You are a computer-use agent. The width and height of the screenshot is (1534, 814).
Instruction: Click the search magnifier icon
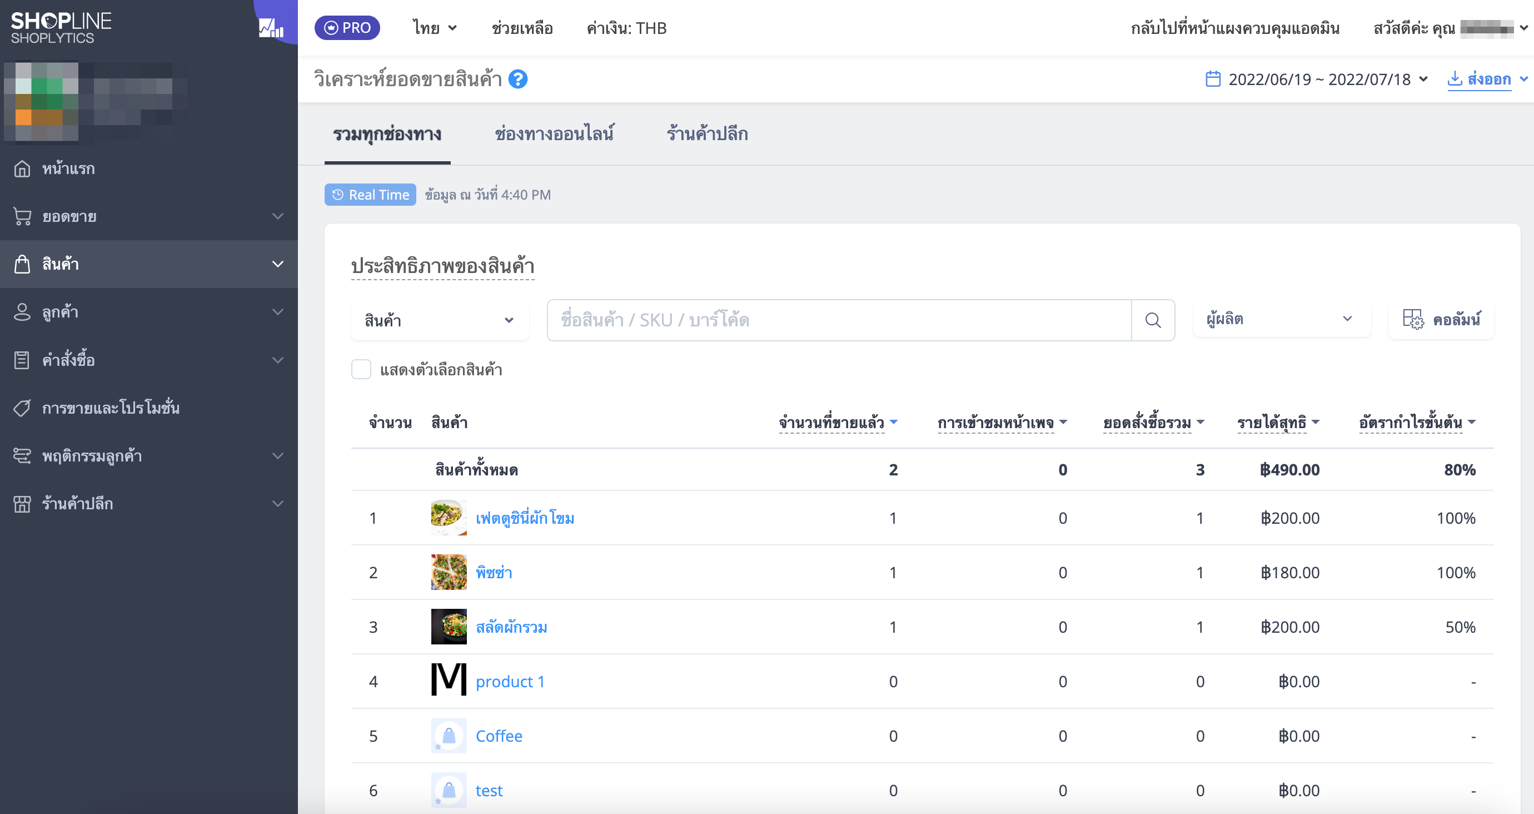(x=1152, y=321)
